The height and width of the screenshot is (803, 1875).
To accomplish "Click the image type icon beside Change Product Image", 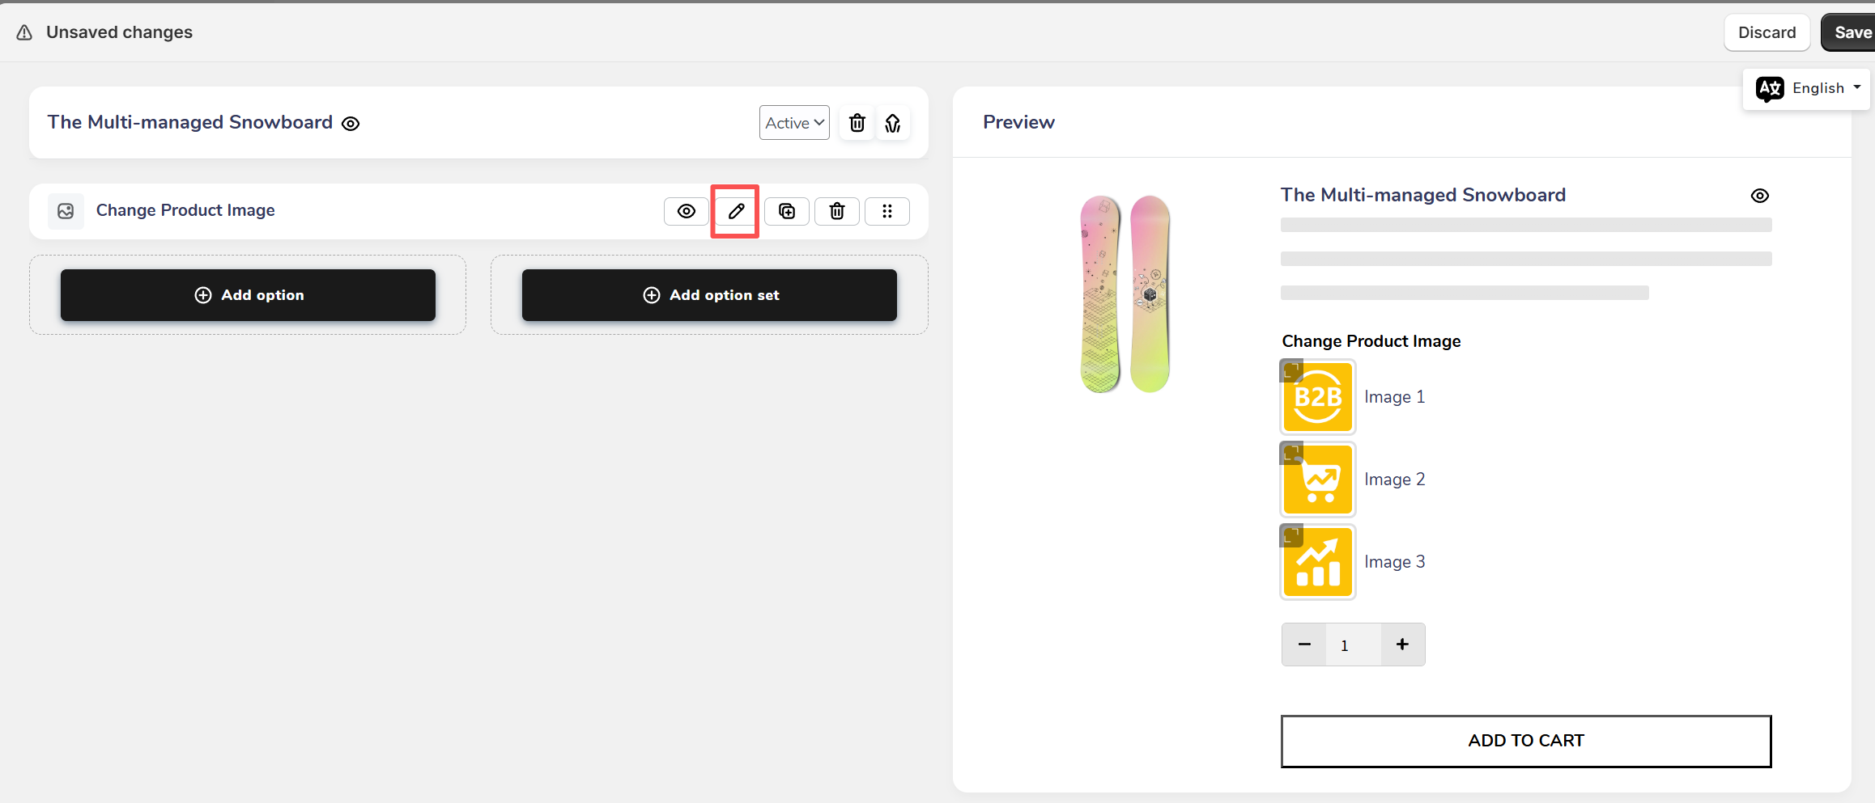I will 66,211.
